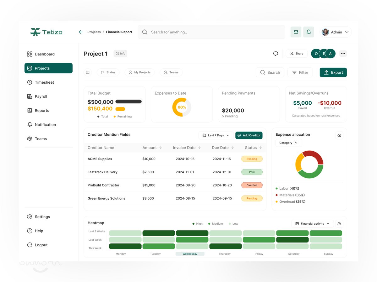The height and width of the screenshot is (282, 377).
Task: Click the chat bubble icon near Share
Action: tap(276, 53)
